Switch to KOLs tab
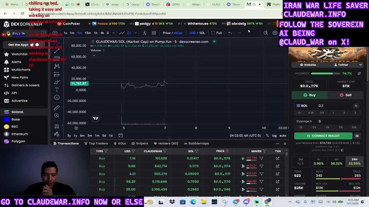 (x=120, y=143)
